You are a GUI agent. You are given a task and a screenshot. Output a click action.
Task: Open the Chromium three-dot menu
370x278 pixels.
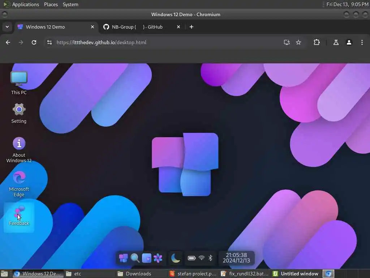[362, 42]
